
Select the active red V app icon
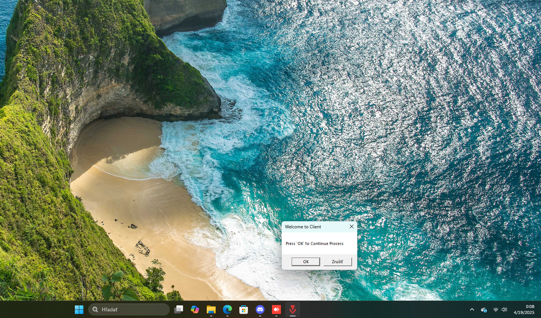(x=293, y=309)
